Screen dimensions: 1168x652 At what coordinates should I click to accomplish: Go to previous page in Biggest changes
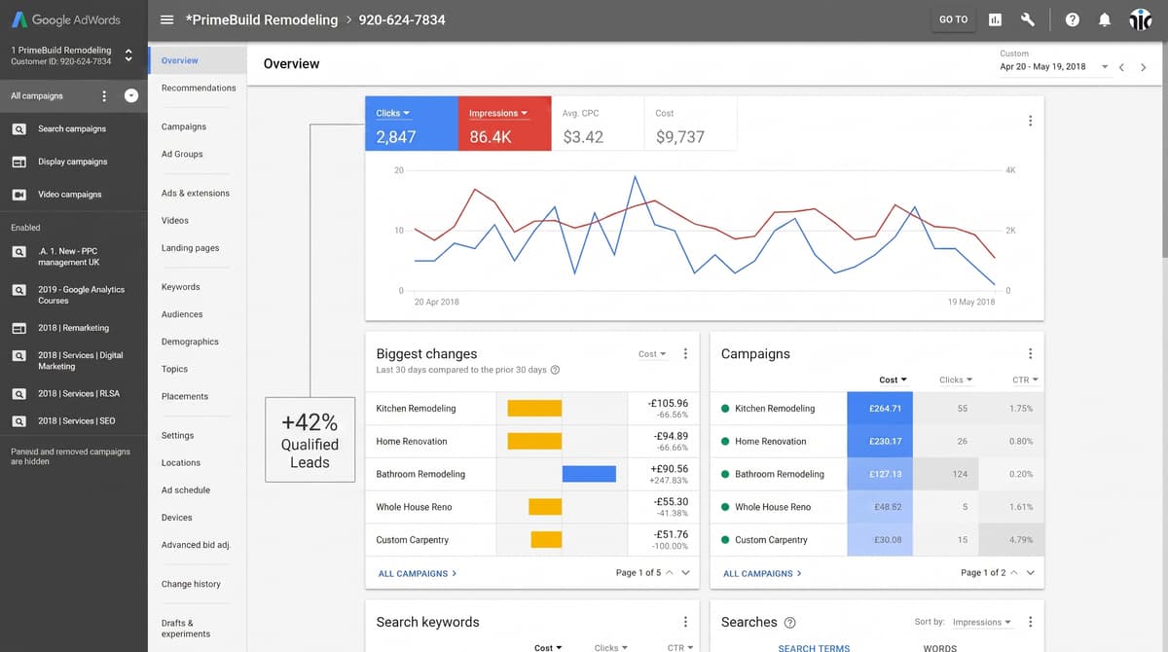click(669, 572)
